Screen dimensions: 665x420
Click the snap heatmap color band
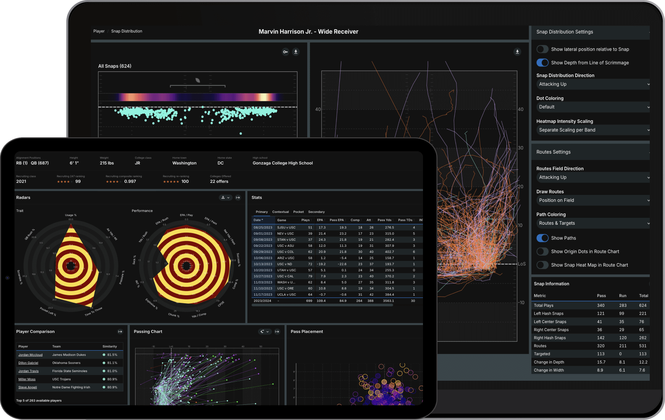(199, 97)
